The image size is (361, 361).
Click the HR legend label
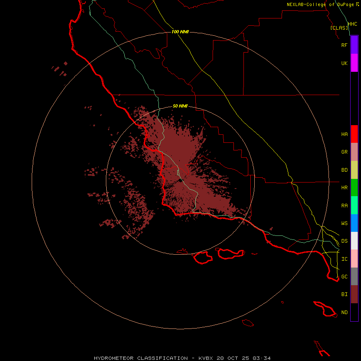(344, 188)
